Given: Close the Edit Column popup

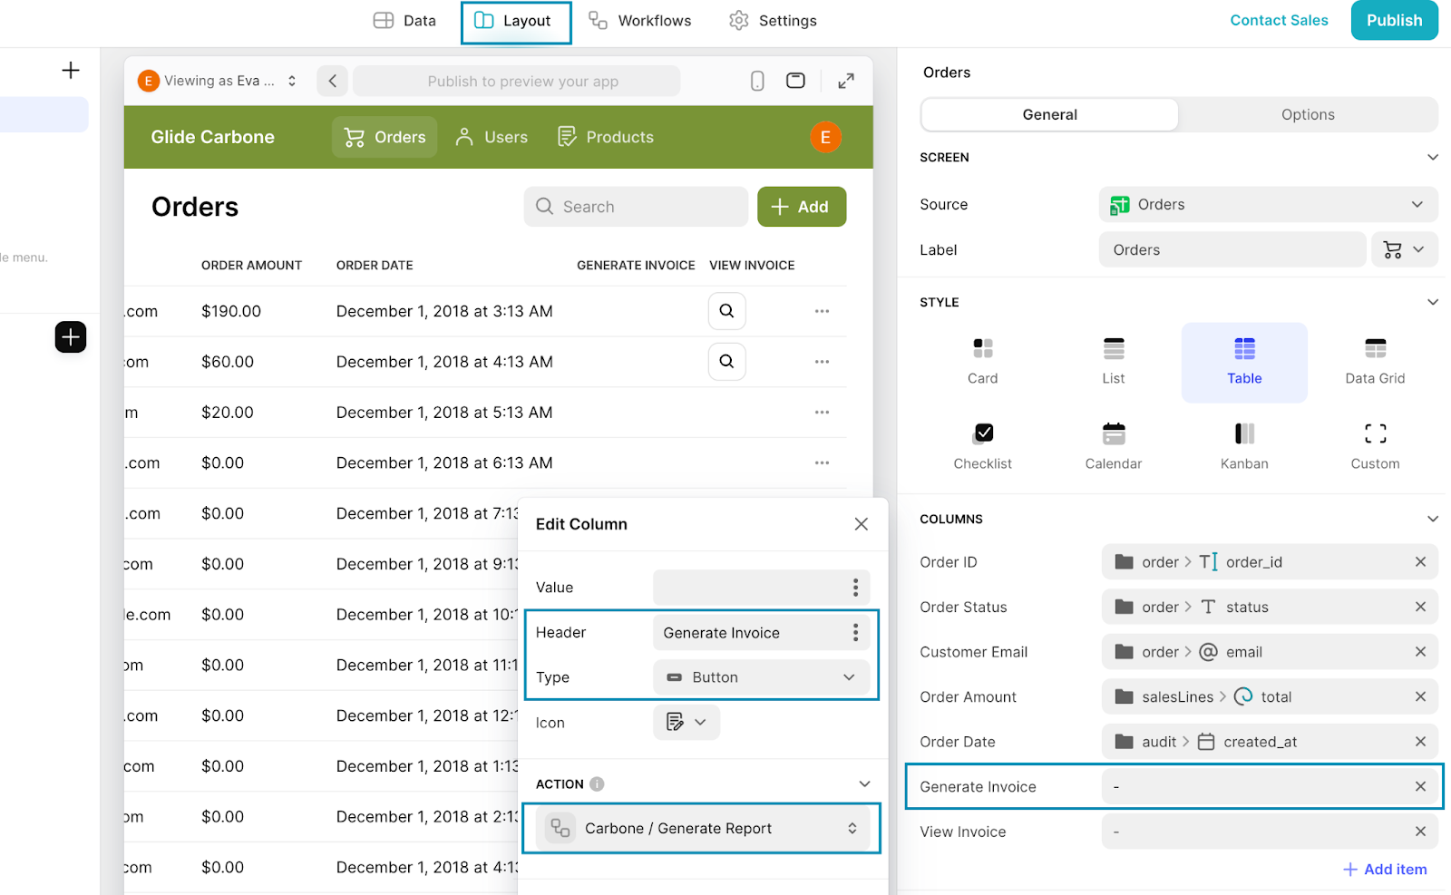Looking at the screenshot, I should pos(862,524).
